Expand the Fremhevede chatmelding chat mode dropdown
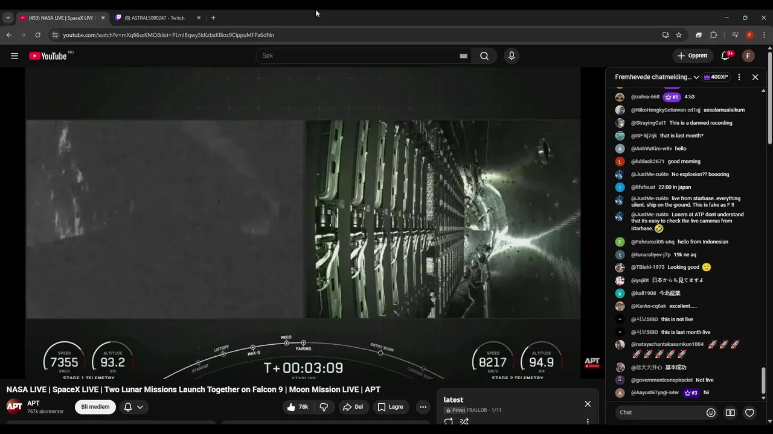 click(x=657, y=77)
